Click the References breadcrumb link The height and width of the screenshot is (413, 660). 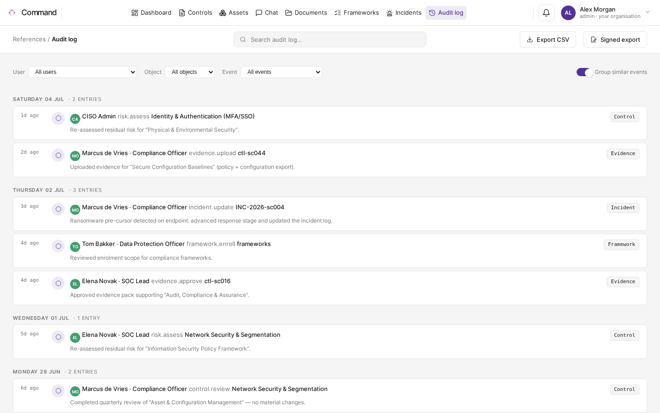pos(29,39)
